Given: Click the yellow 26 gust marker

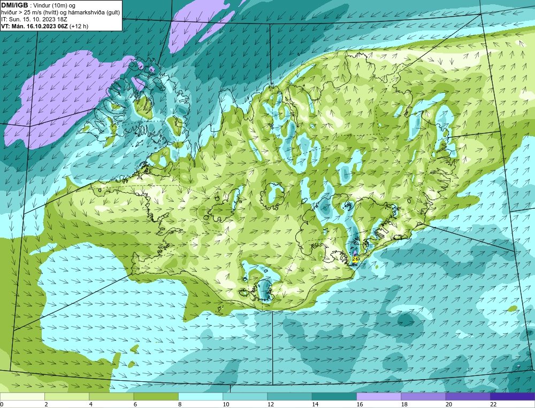Looking at the screenshot, I should click(355, 259).
